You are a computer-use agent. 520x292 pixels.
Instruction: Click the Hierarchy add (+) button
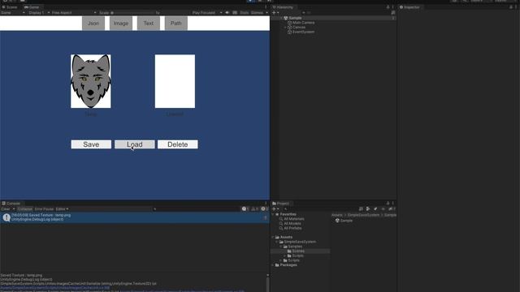[x=274, y=13]
